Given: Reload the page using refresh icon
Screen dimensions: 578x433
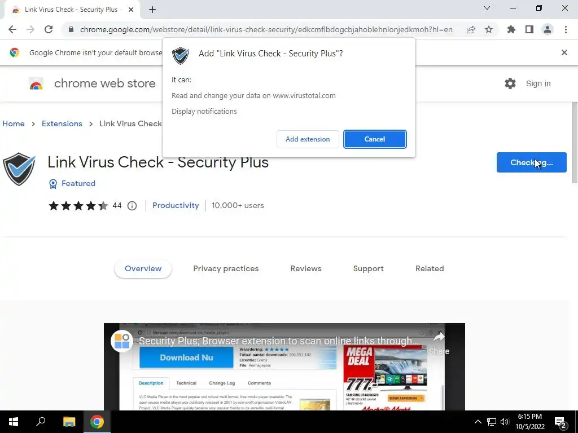Looking at the screenshot, I should coord(49,29).
